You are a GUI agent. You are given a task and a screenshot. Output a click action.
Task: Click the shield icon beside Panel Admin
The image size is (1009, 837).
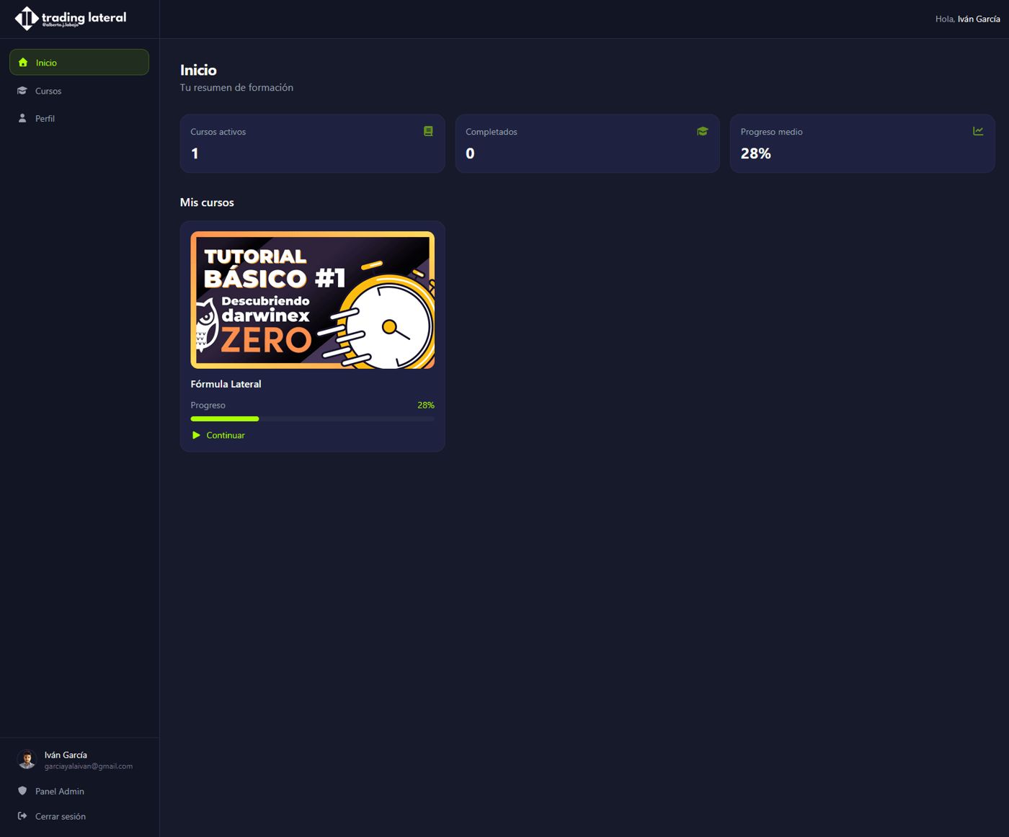(22, 791)
